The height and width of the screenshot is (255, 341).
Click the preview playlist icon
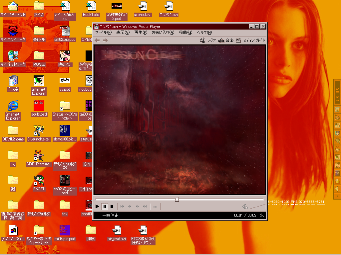coord(155,207)
